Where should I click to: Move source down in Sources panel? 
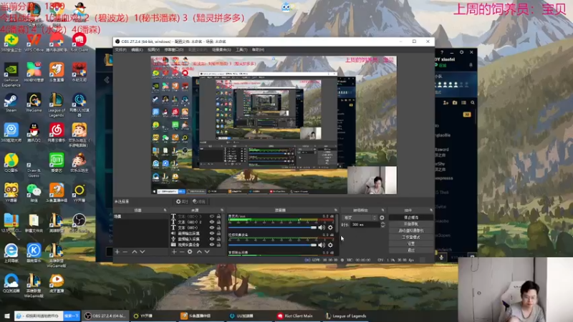(x=207, y=252)
